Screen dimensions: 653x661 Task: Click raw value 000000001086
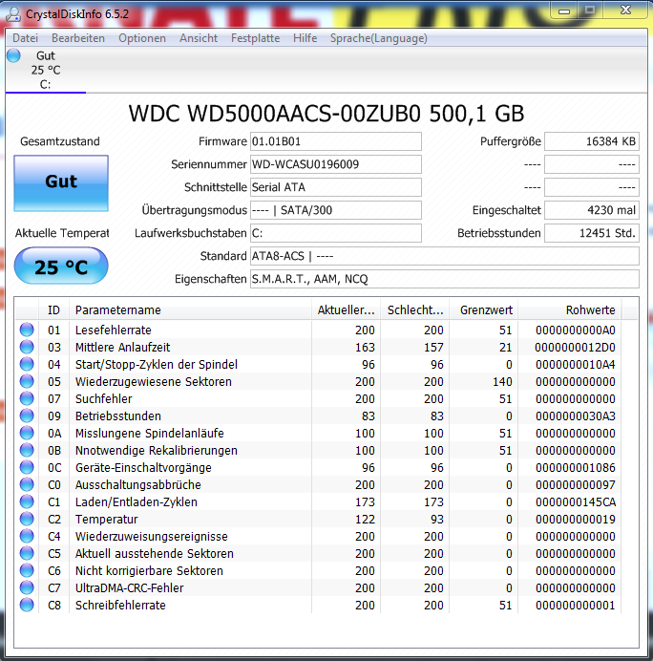pos(575,468)
